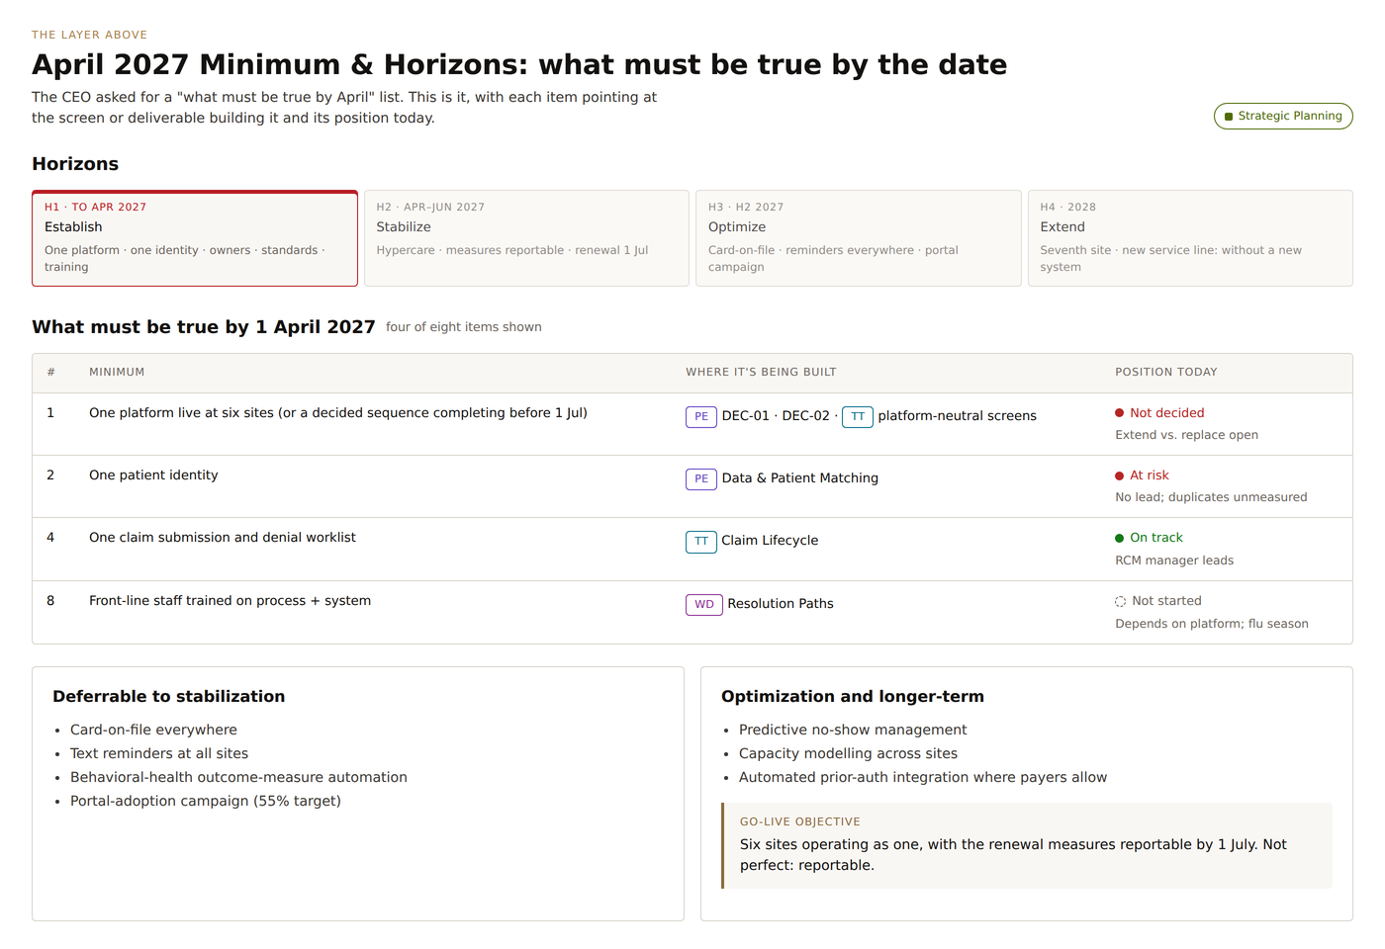Select the H4 Extend horizon card
Viewport: 1385px width, 949px height.
click(1190, 238)
